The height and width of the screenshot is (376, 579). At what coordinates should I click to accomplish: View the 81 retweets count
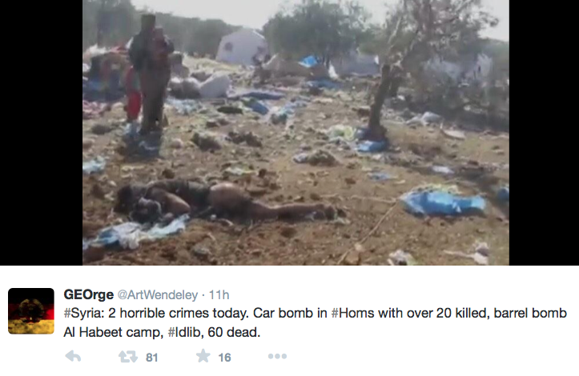pos(152,357)
